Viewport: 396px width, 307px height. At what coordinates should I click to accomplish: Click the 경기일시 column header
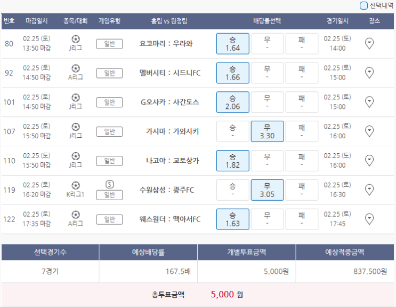337,21
